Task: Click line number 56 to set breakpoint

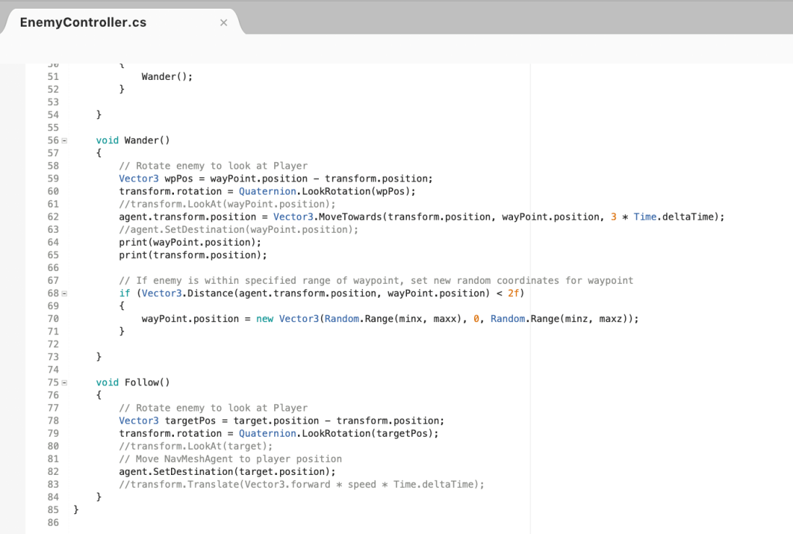Action: 53,140
